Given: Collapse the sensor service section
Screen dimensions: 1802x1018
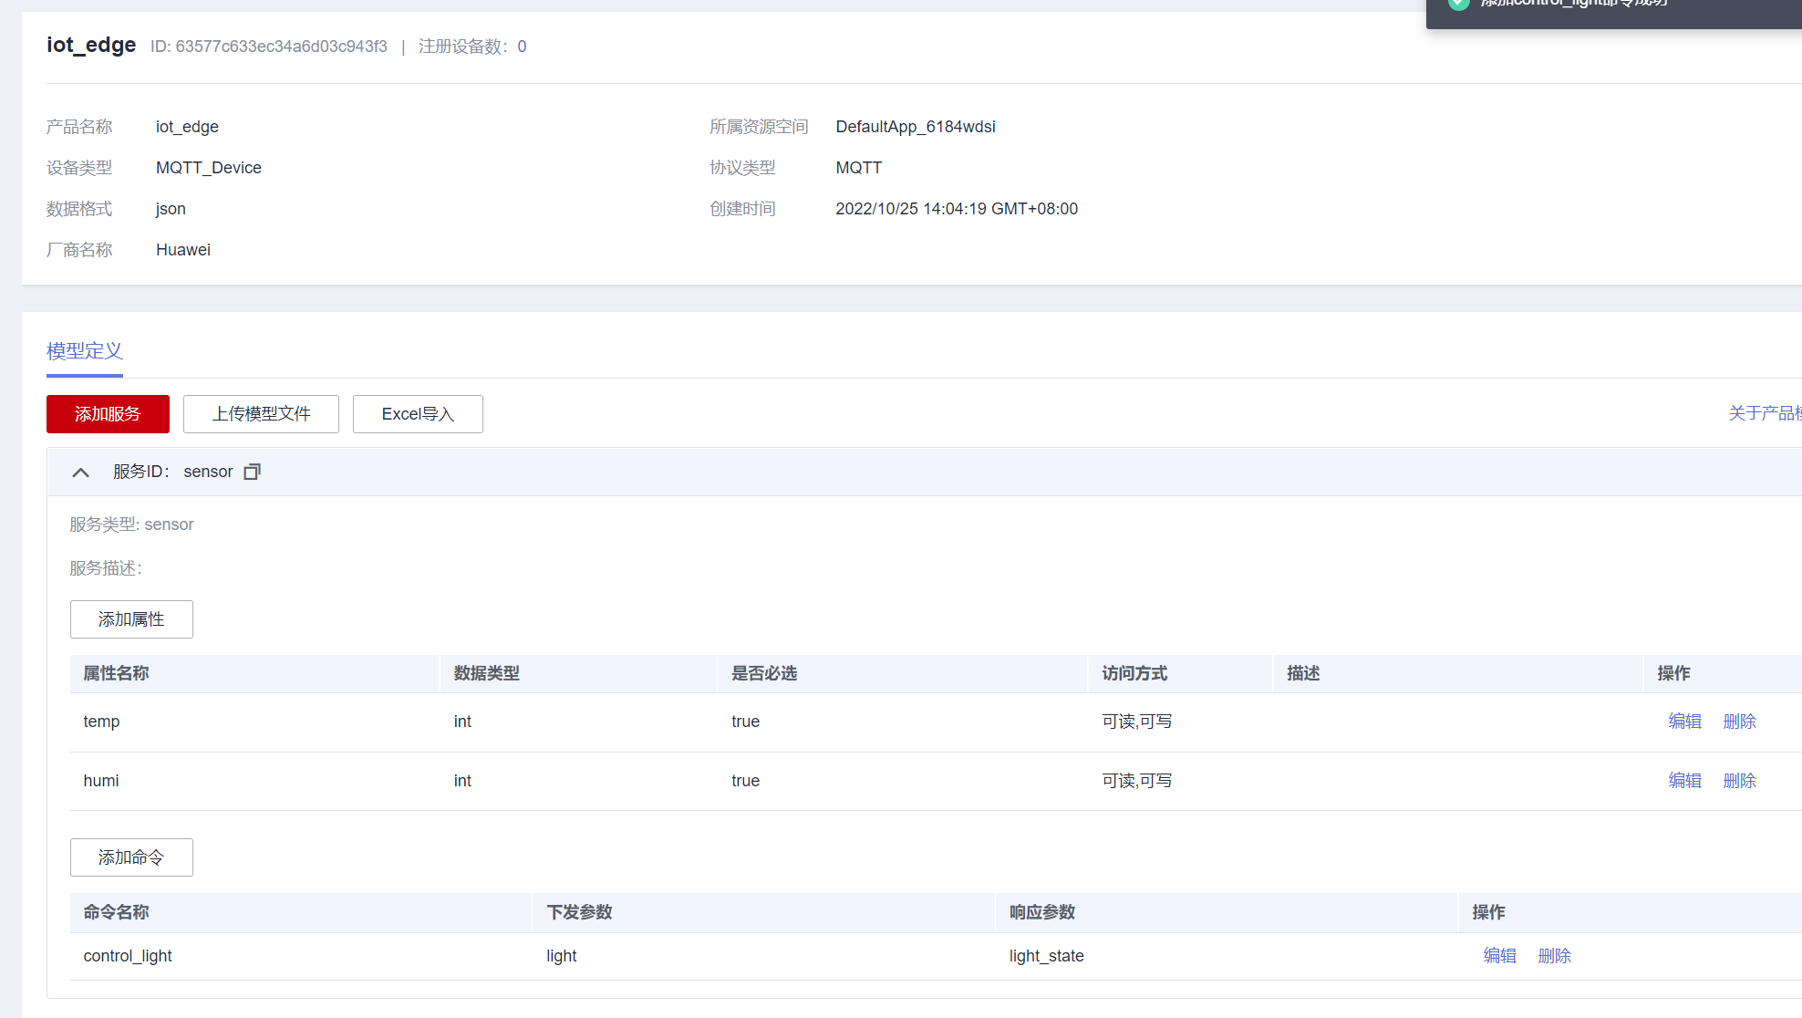Looking at the screenshot, I should pos(80,472).
